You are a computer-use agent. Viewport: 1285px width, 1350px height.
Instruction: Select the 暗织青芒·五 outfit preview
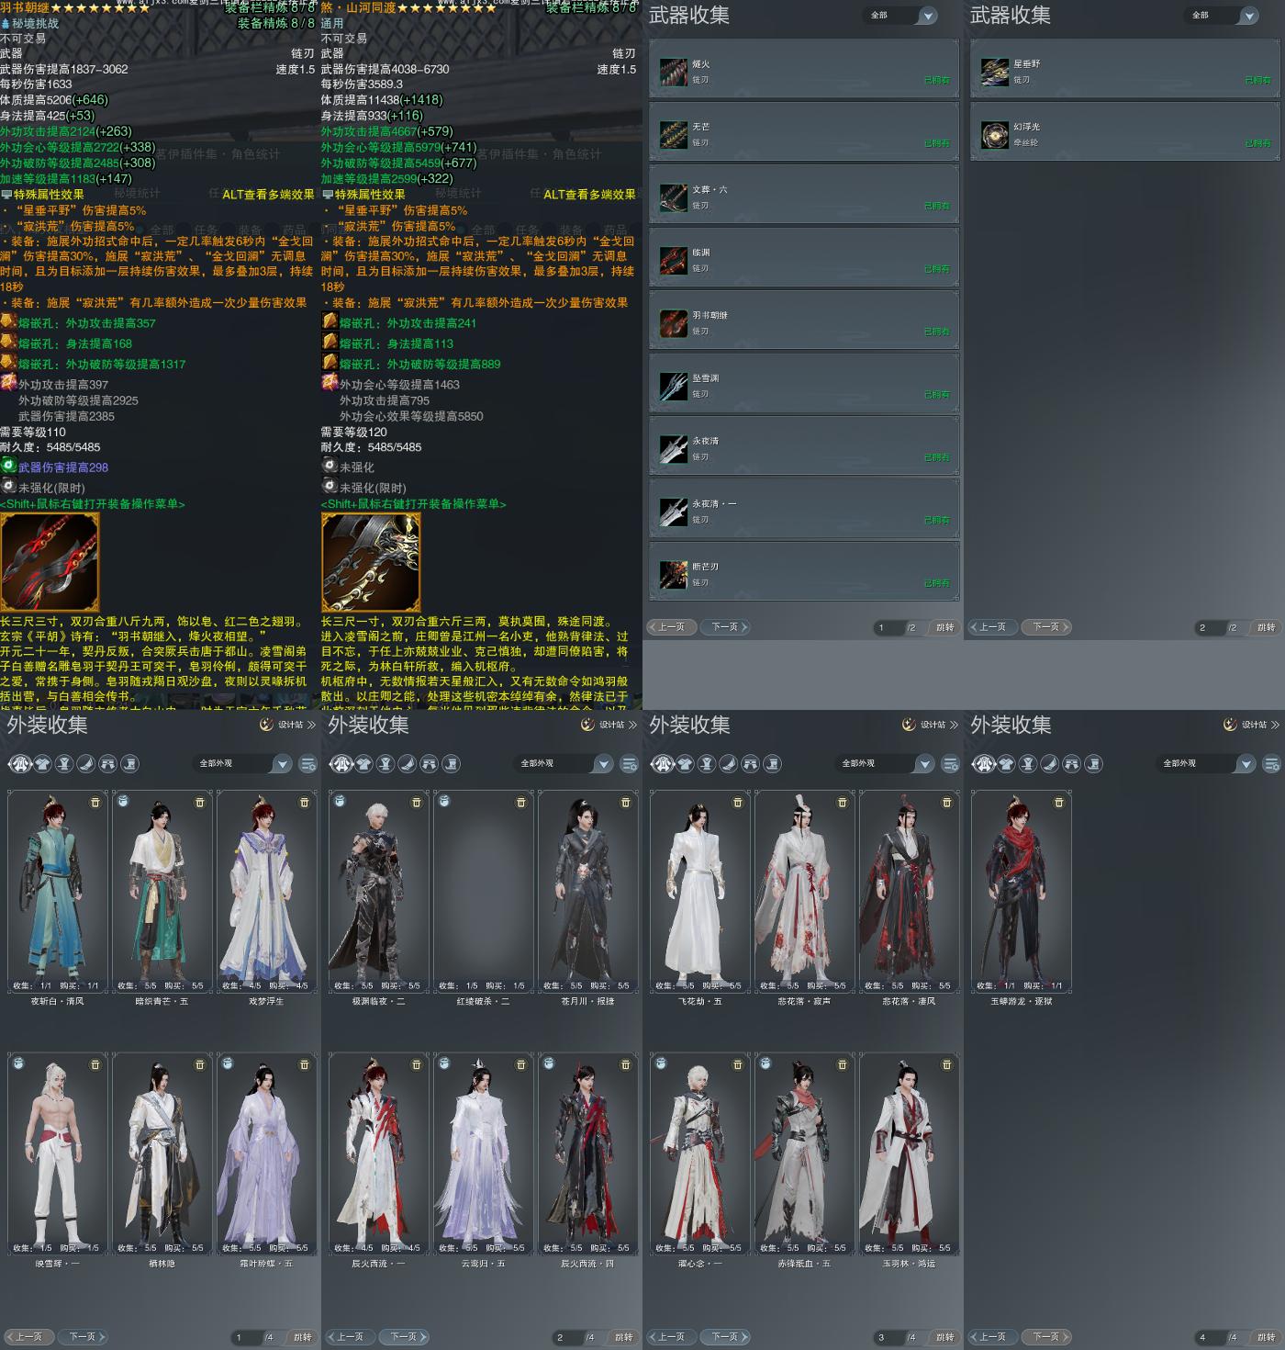(162, 891)
